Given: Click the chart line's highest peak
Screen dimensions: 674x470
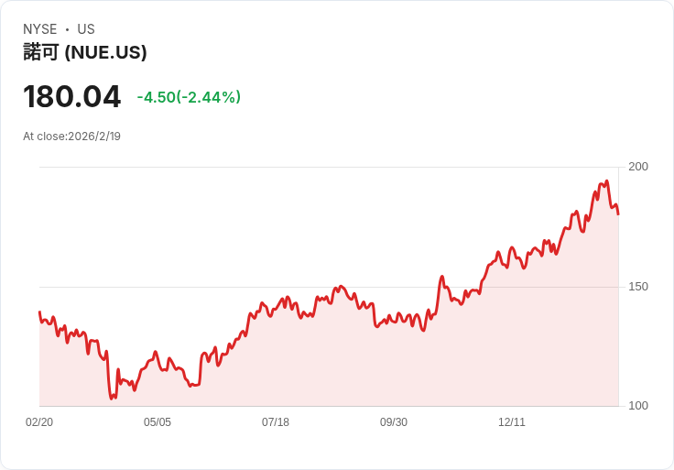Looking at the screenshot, I should 606,181.
